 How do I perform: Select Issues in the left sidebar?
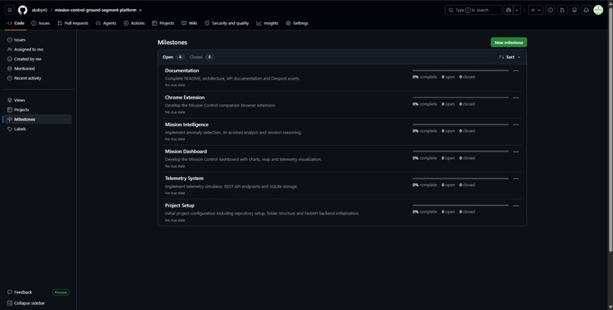pos(37,40)
